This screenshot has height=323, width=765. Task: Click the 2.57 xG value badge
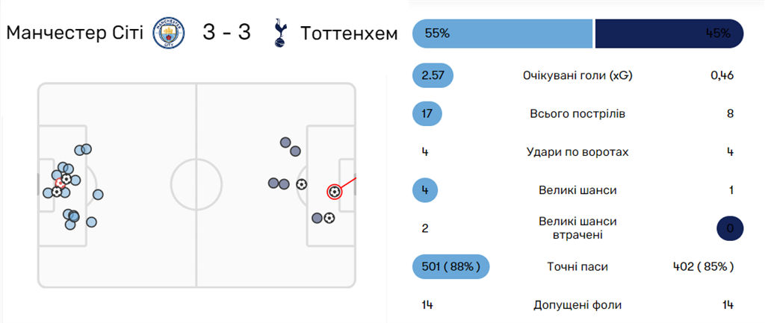433,75
